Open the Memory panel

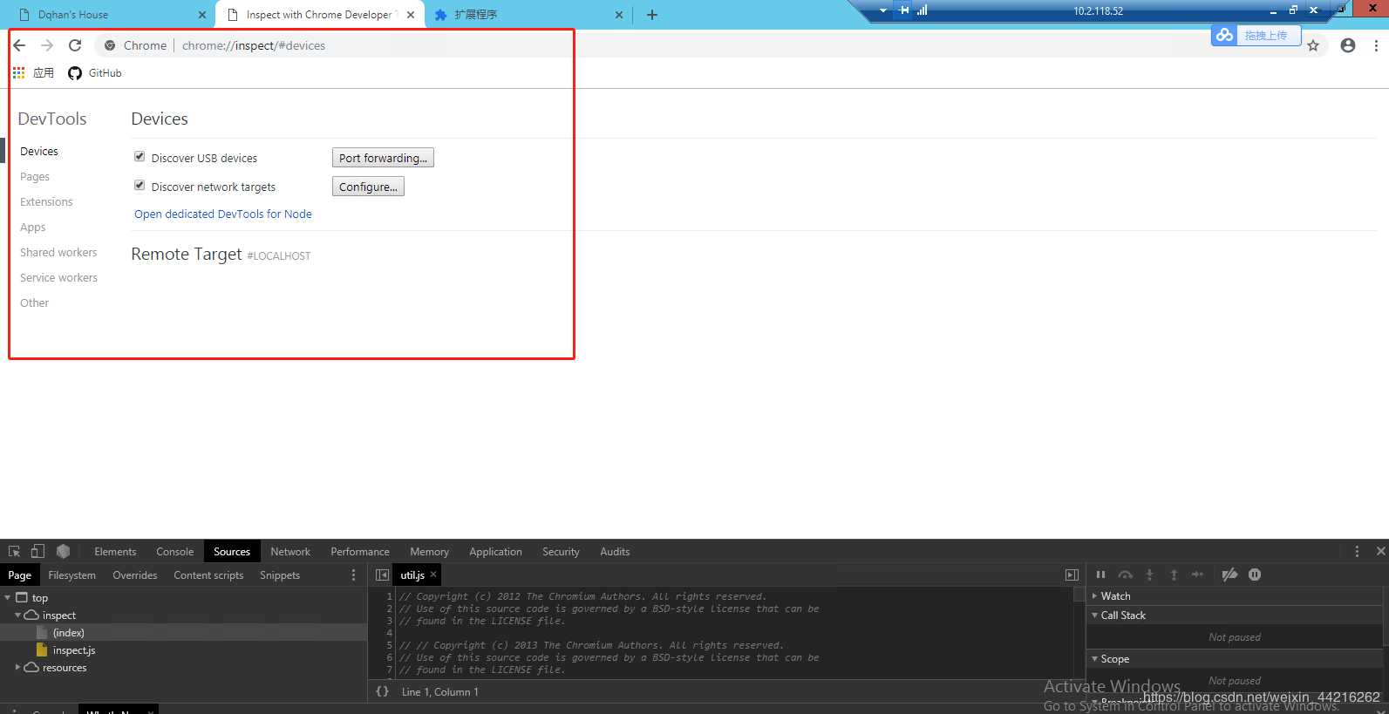(430, 552)
